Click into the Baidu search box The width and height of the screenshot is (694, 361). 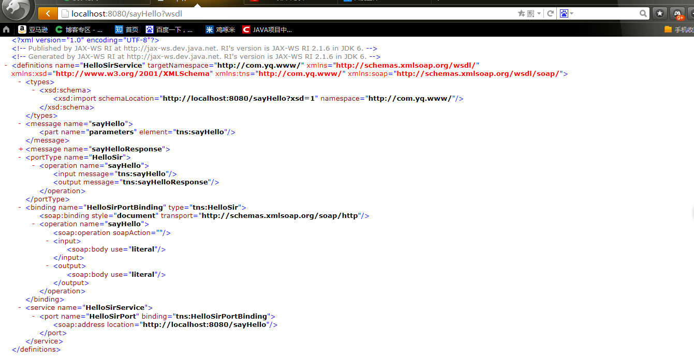coord(604,13)
